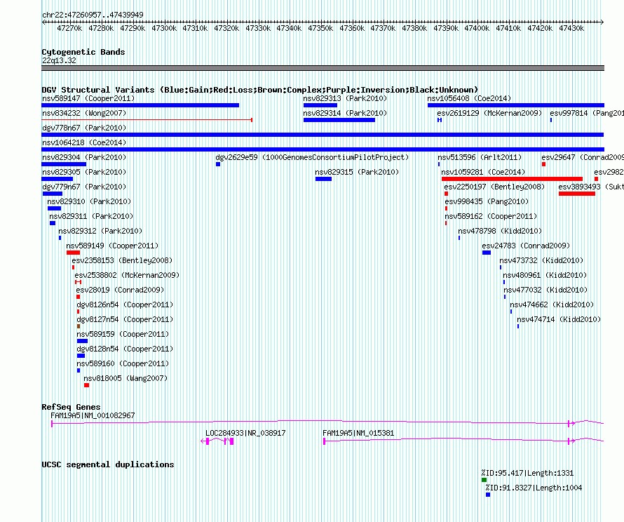Viewport: 624px width, 522px height.
Task: Select the nsv480961 (Kidd2010) label
Action: (x=544, y=275)
